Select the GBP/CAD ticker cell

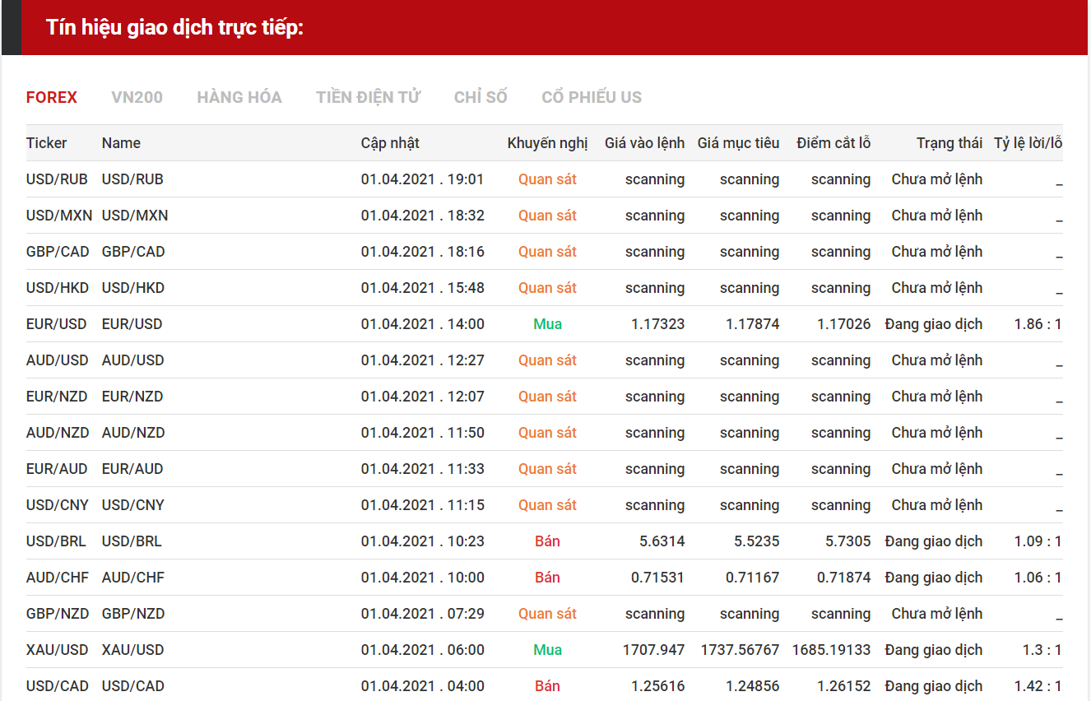tap(58, 252)
